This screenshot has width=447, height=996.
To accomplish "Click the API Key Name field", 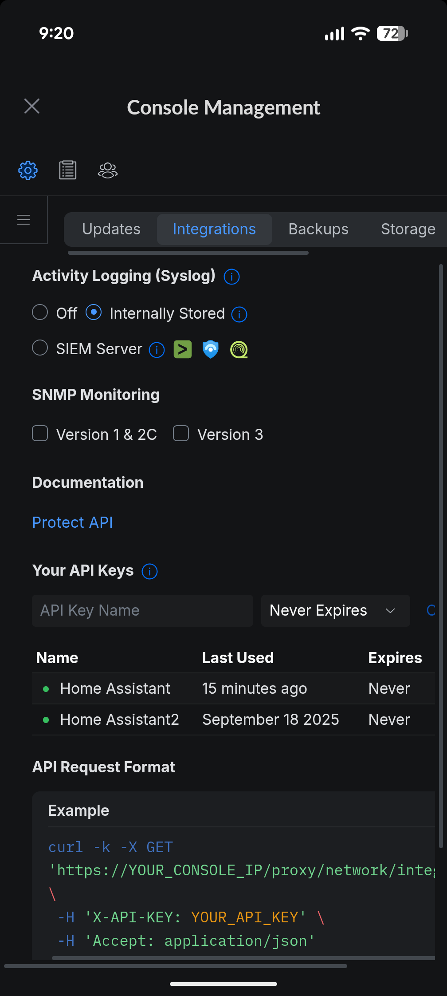I will point(142,611).
